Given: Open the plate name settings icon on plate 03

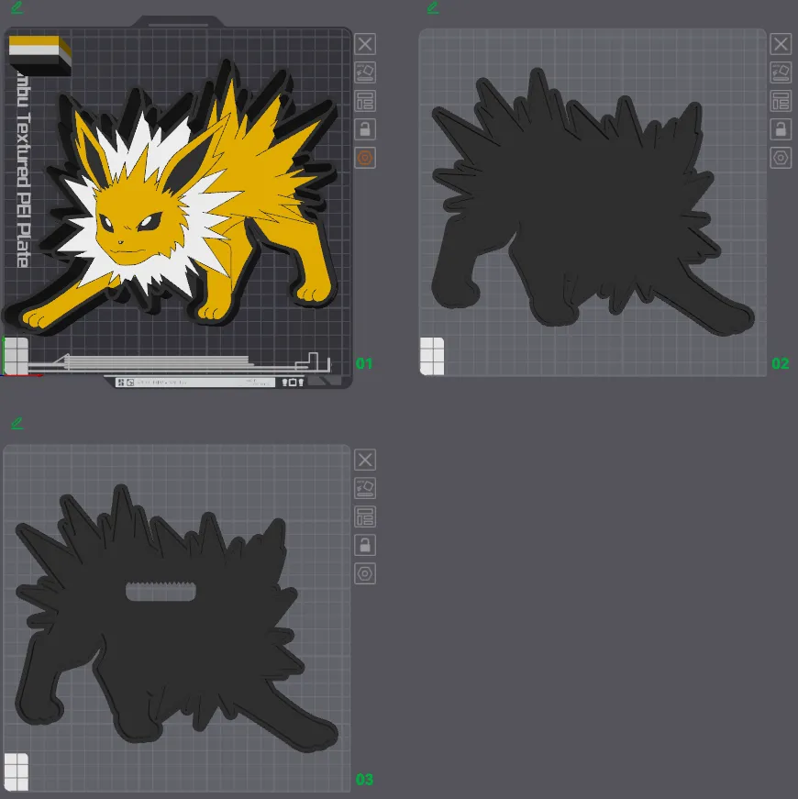Looking at the screenshot, I should [x=365, y=516].
